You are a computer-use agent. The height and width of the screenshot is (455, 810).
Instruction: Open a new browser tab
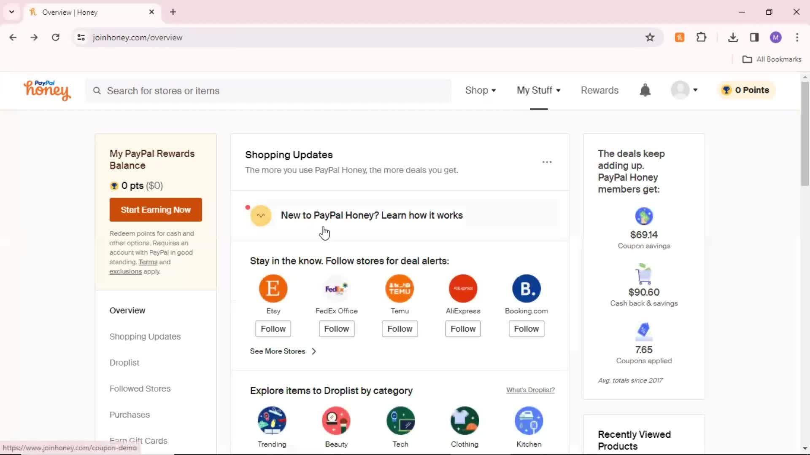click(x=173, y=12)
